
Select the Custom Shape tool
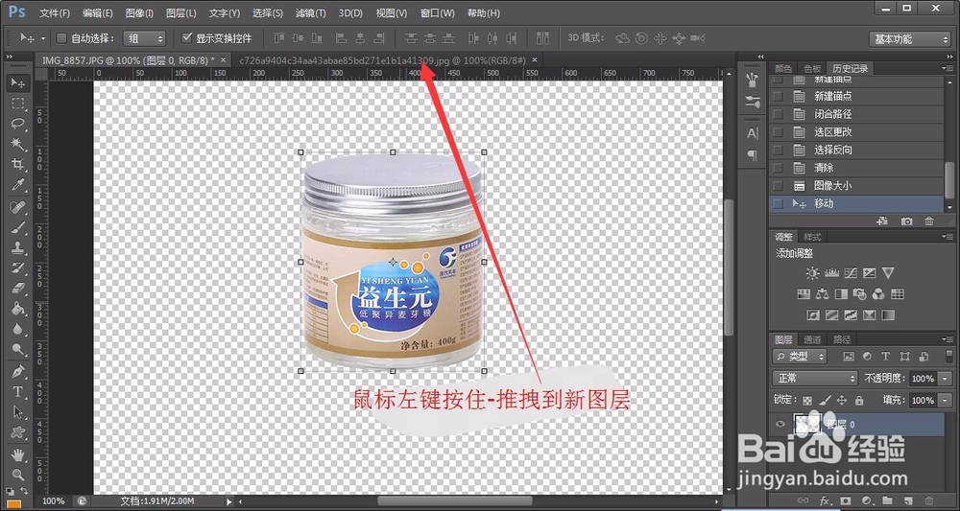coord(17,432)
